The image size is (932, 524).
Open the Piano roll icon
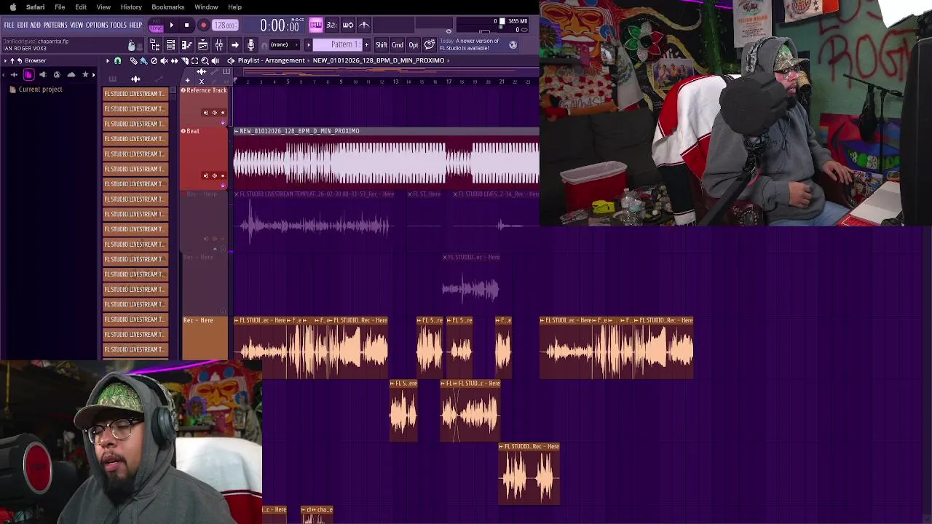[x=187, y=45]
